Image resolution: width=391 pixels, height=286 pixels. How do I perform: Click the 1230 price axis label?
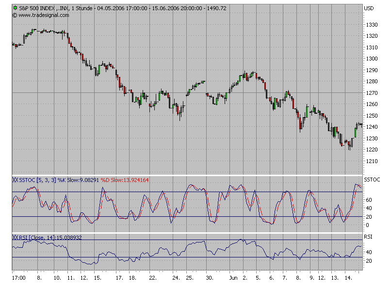tap(372, 138)
